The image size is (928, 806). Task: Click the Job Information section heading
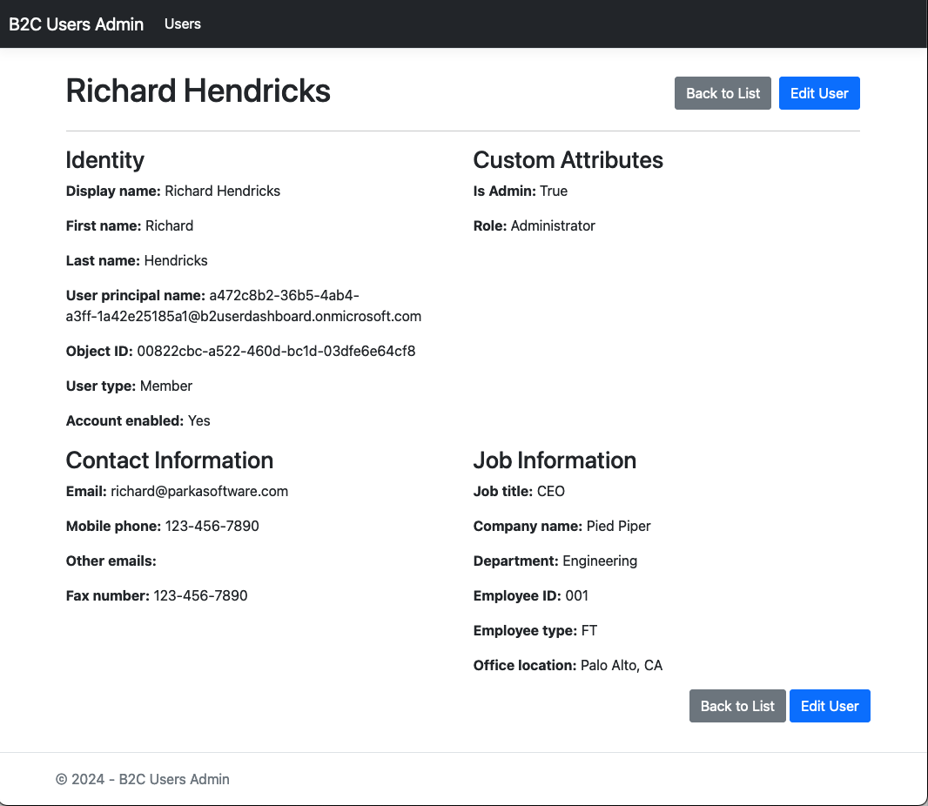point(555,460)
